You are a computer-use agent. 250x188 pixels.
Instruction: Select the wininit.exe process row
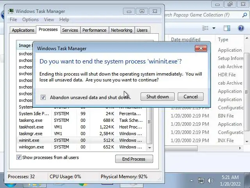(81, 140)
